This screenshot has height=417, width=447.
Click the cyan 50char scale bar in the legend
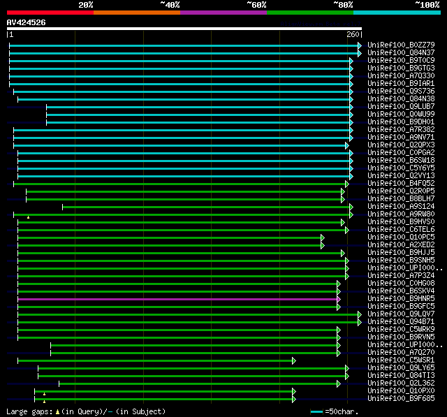[x=316, y=412]
